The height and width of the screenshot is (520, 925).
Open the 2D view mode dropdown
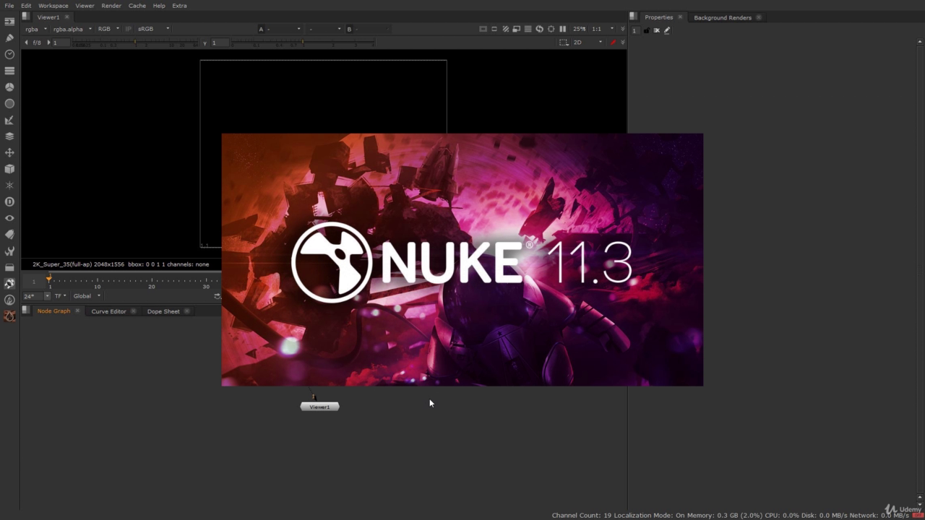click(x=587, y=43)
